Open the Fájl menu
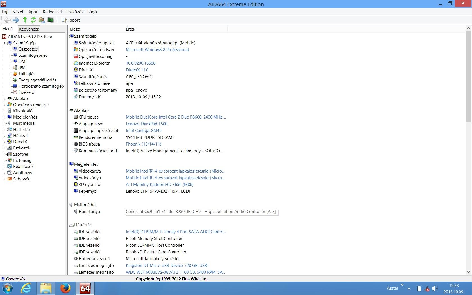The image size is (472, 295). pos(5,12)
